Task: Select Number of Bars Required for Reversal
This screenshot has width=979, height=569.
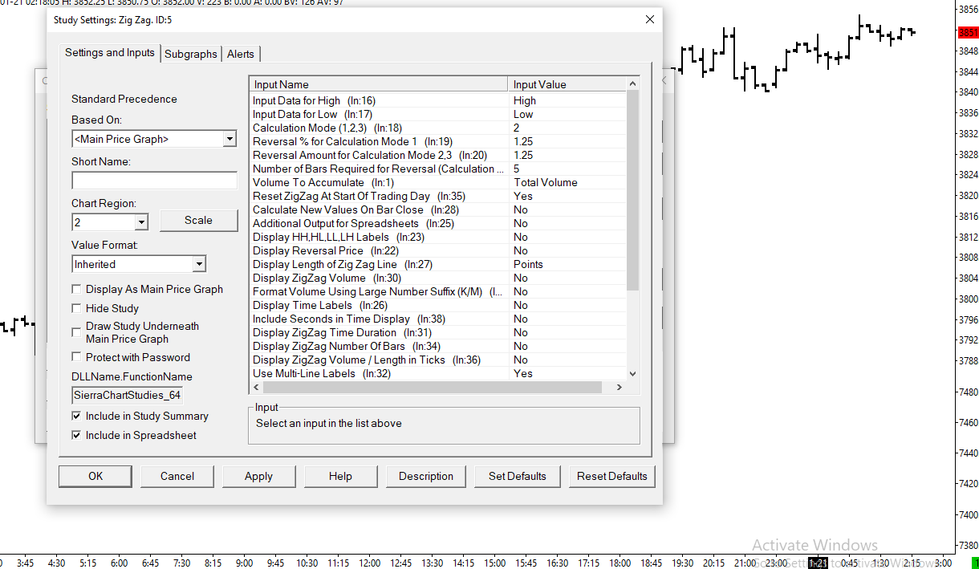Action: [438, 169]
